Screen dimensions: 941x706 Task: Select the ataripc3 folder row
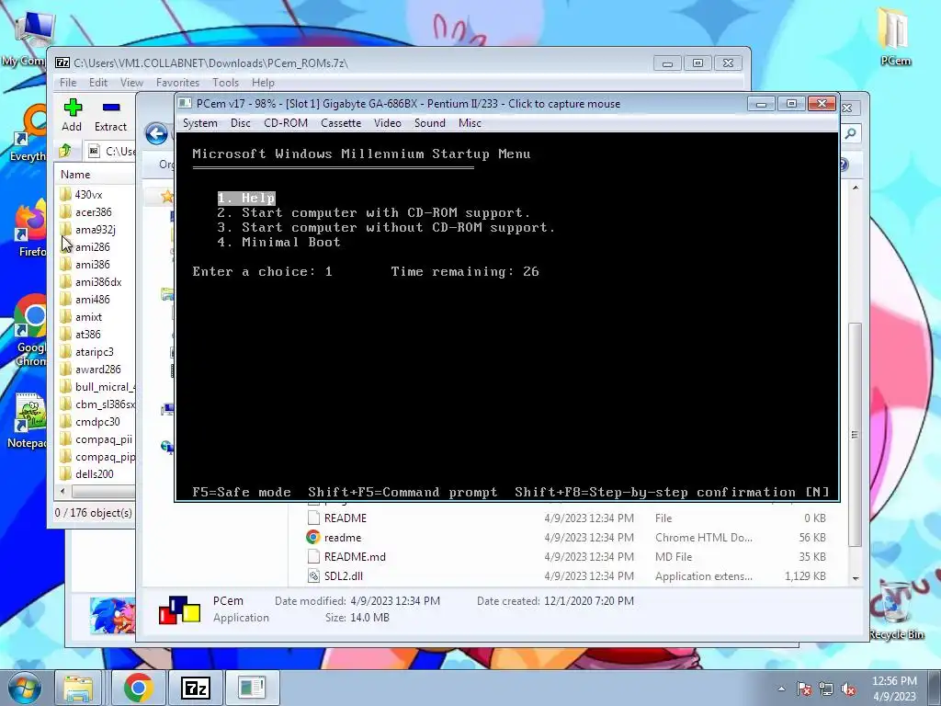96,352
